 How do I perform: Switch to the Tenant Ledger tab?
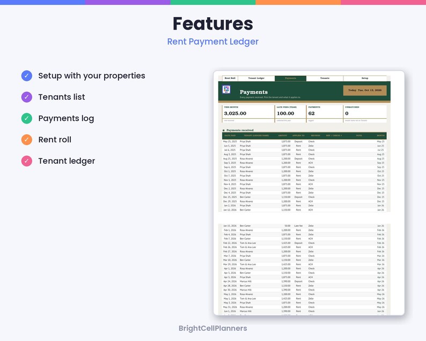click(256, 78)
